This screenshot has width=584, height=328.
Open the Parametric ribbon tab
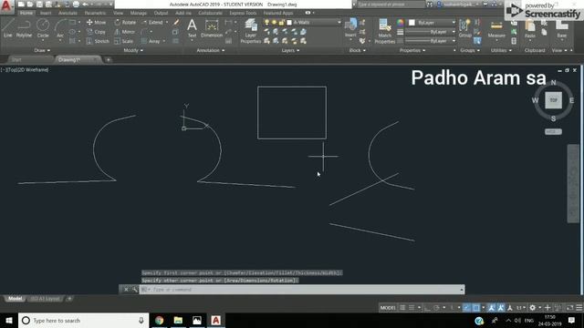pos(95,13)
